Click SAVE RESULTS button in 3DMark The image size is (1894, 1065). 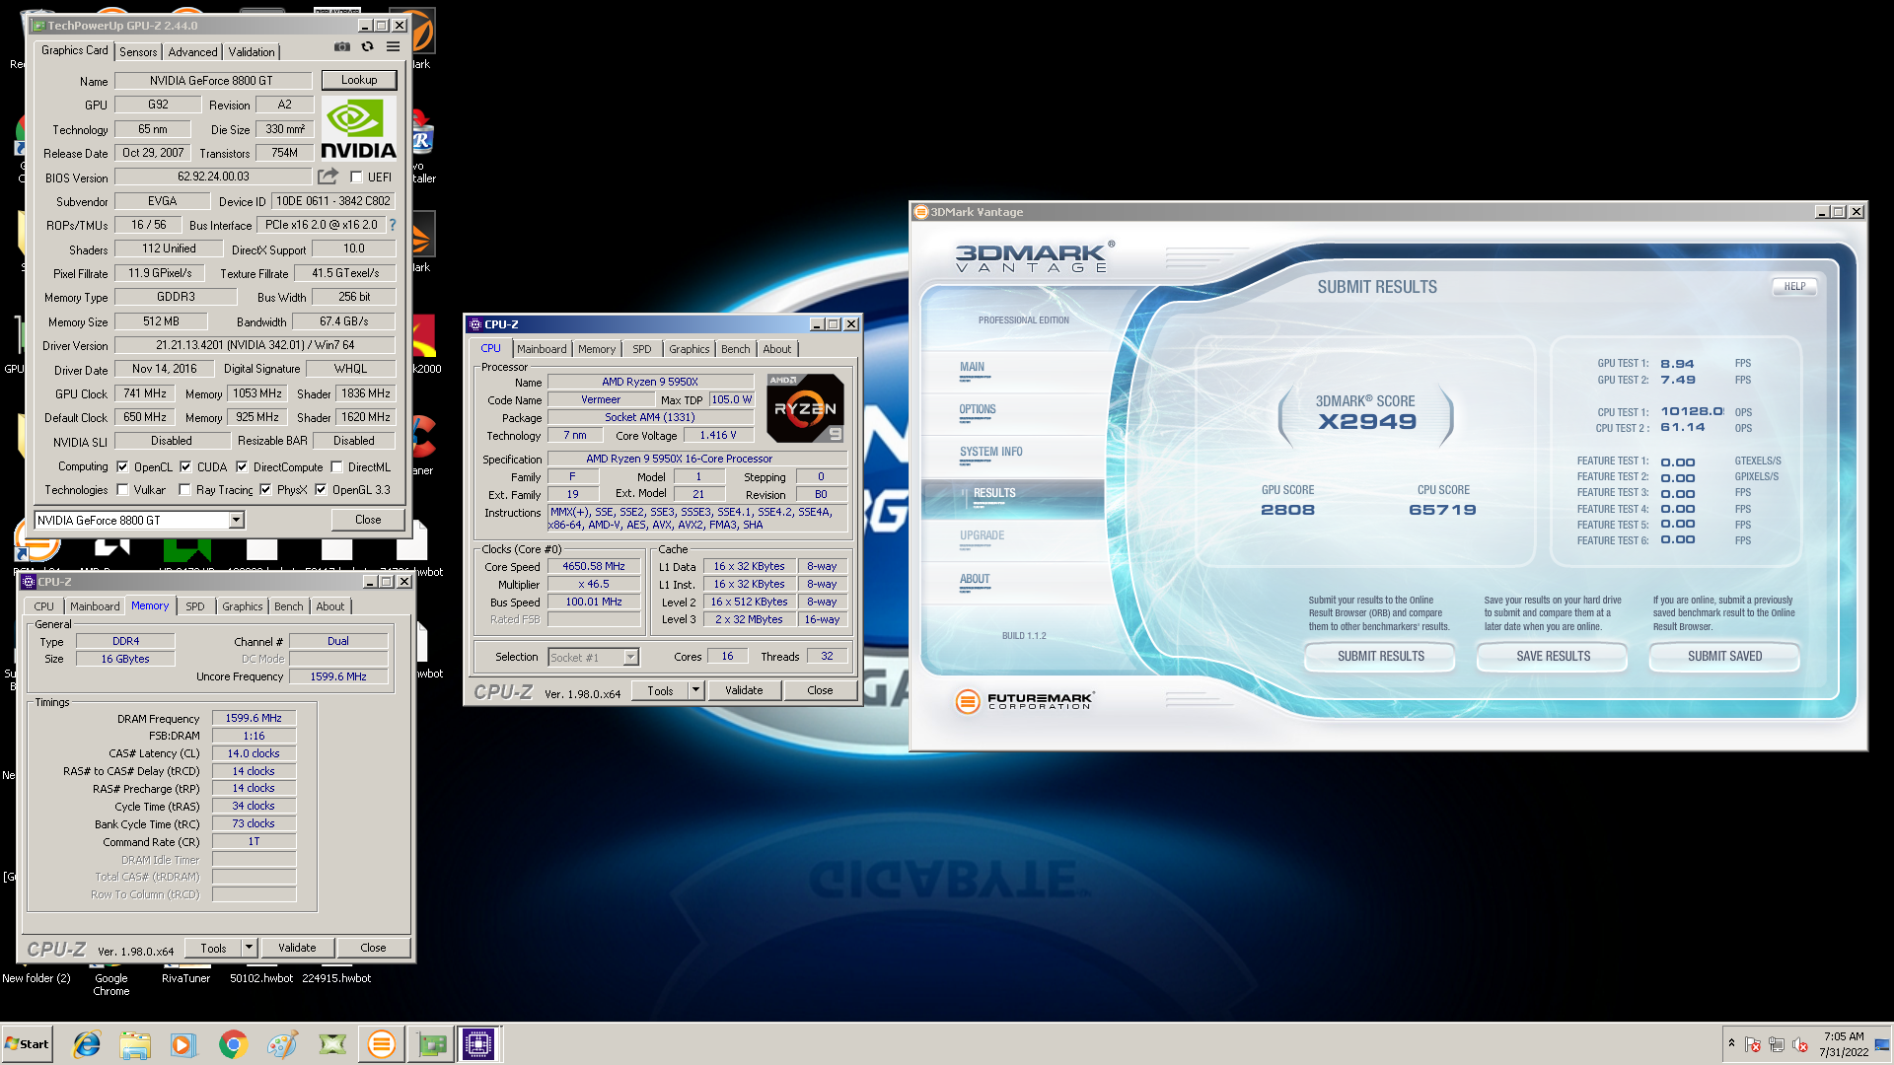click(x=1553, y=657)
